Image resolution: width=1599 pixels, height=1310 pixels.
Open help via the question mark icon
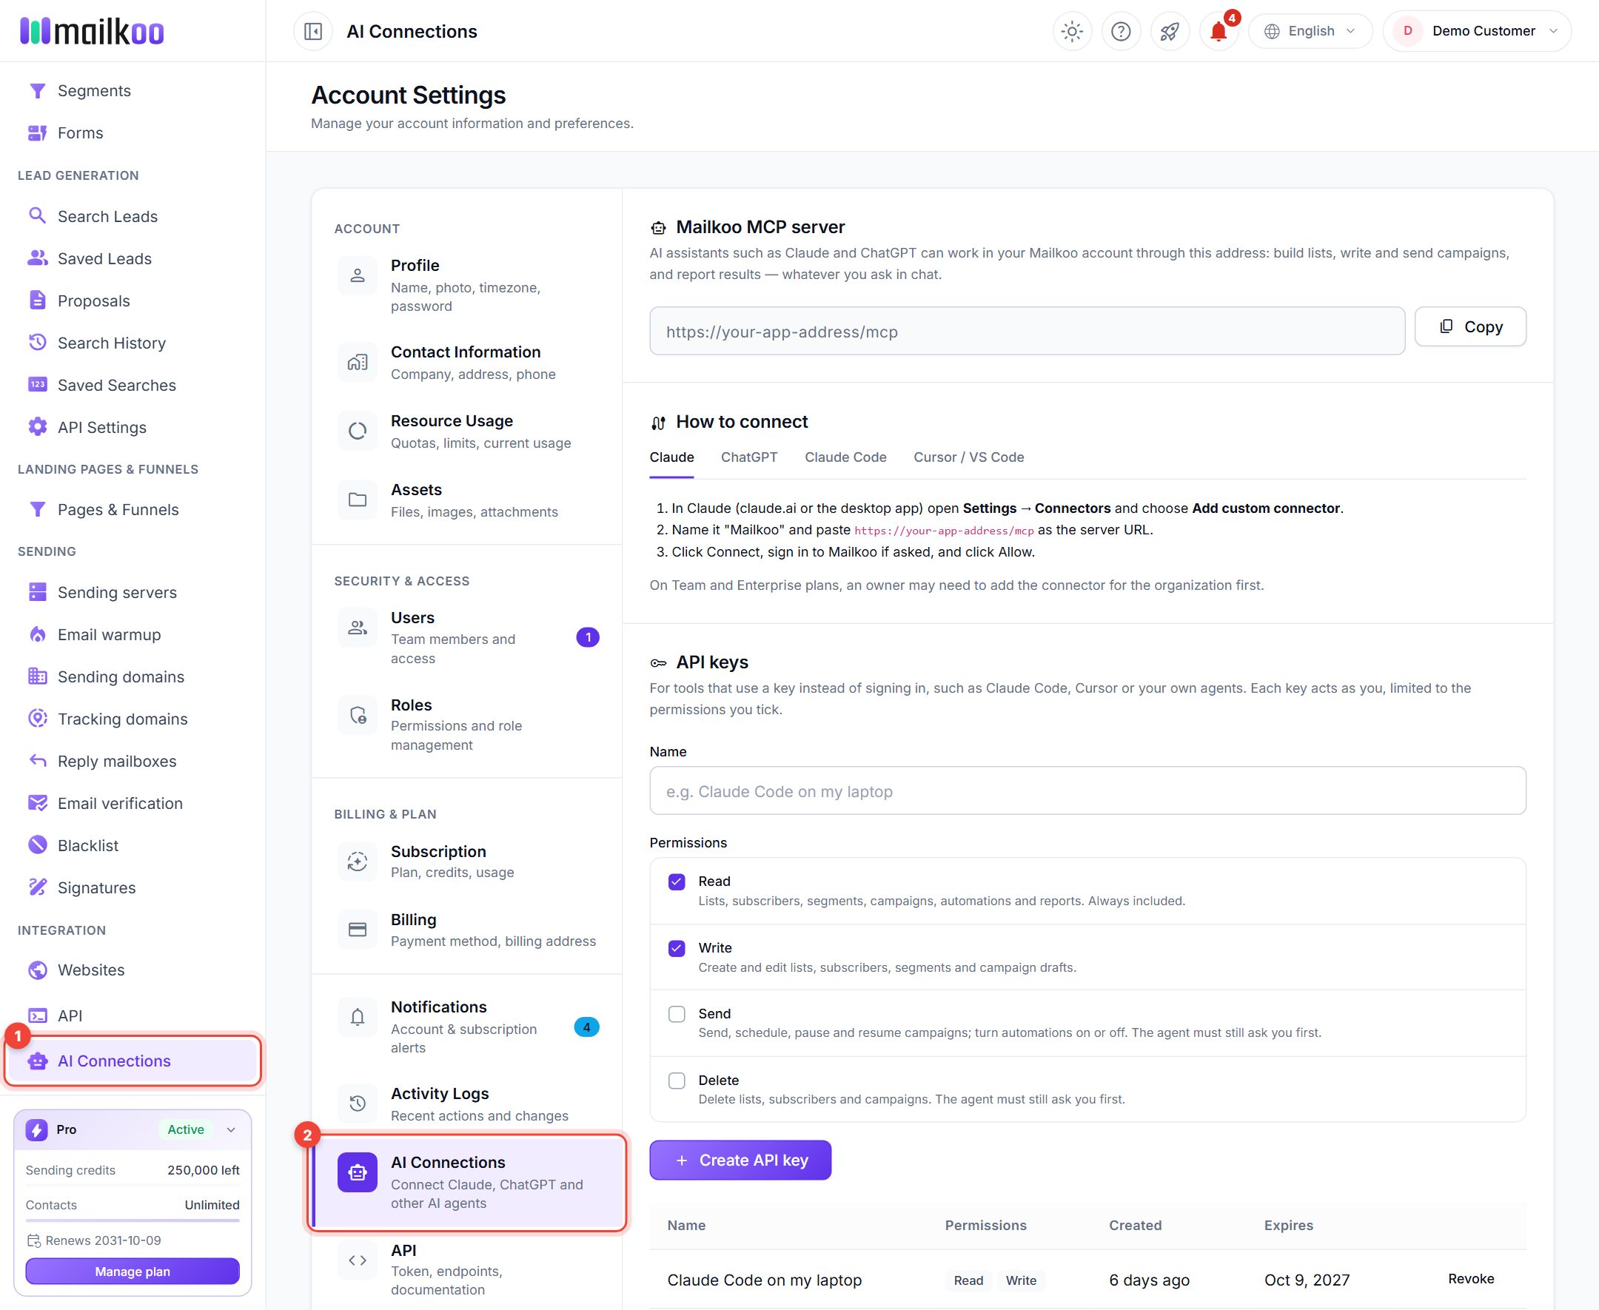(1121, 31)
